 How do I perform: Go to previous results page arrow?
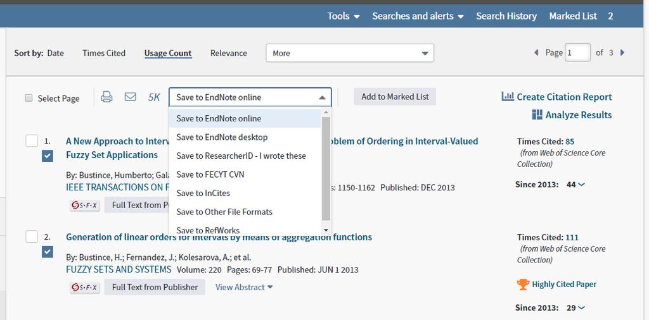click(536, 53)
